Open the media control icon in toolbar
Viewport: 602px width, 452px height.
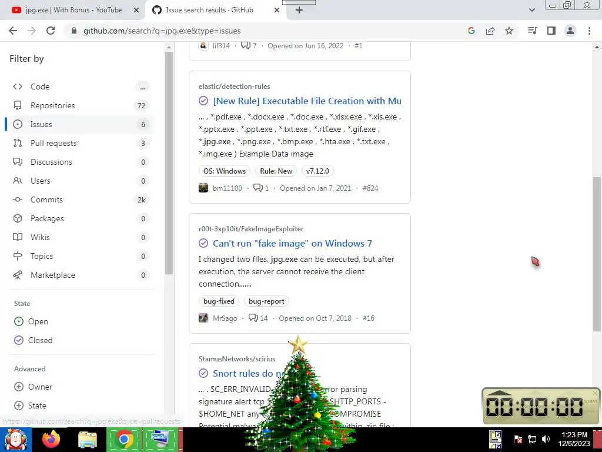pyautogui.click(x=532, y=31)
